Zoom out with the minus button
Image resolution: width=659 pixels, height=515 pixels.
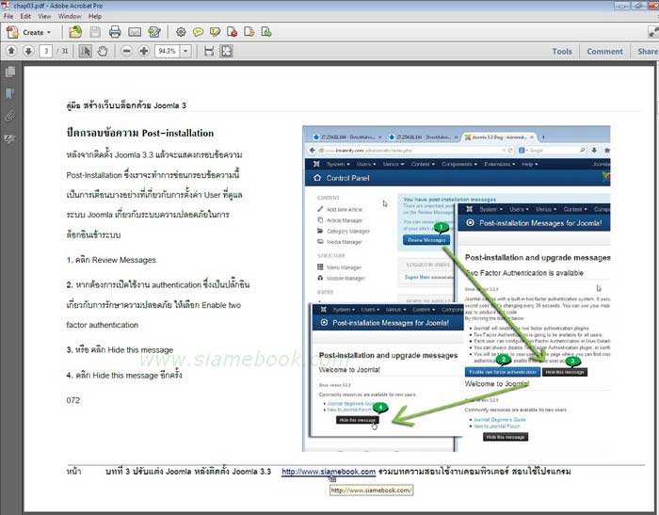click(x=126, y=51)
